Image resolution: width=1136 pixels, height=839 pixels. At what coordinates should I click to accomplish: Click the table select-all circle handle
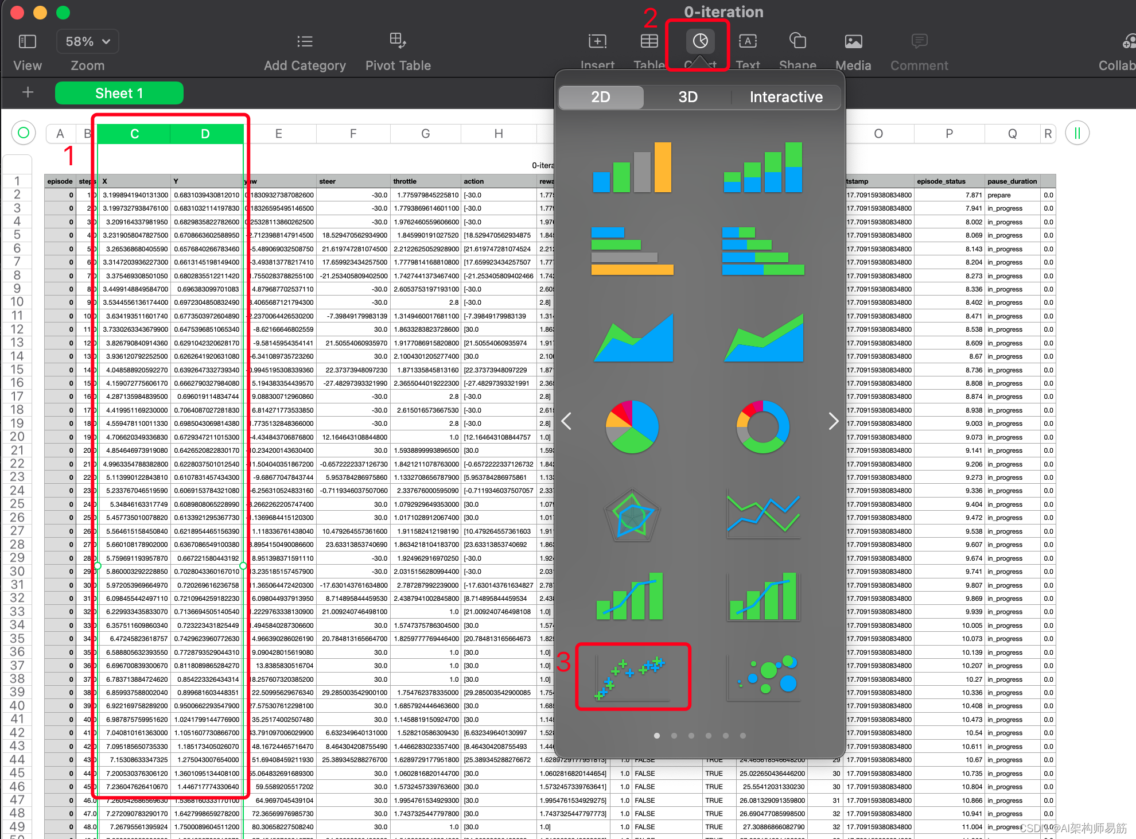click(x=24, y=133)
